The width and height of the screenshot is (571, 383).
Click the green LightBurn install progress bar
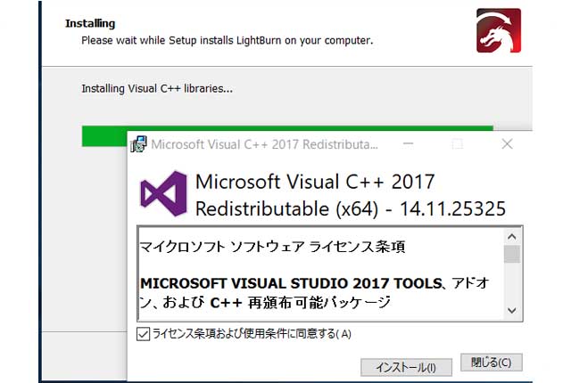click(287, 135)
